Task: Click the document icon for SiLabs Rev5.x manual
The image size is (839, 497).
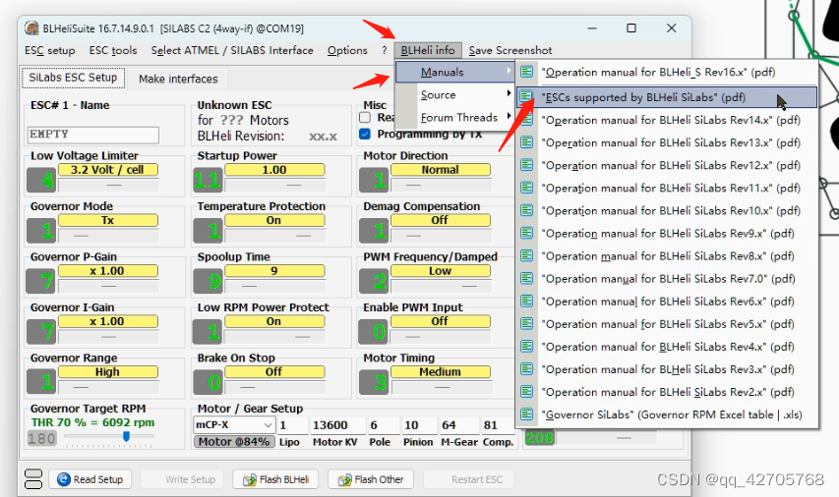Action: coord(527,324)
